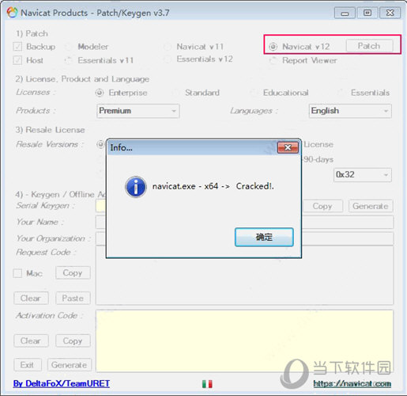Open the Products dropdown showing Premium

138,111
